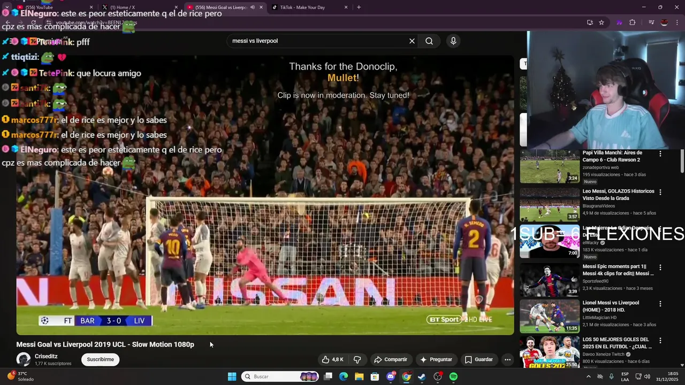Screen dimensions: 685x385
Task: Open the Chrome media controls icon
Action: click(x=651, y=22)
